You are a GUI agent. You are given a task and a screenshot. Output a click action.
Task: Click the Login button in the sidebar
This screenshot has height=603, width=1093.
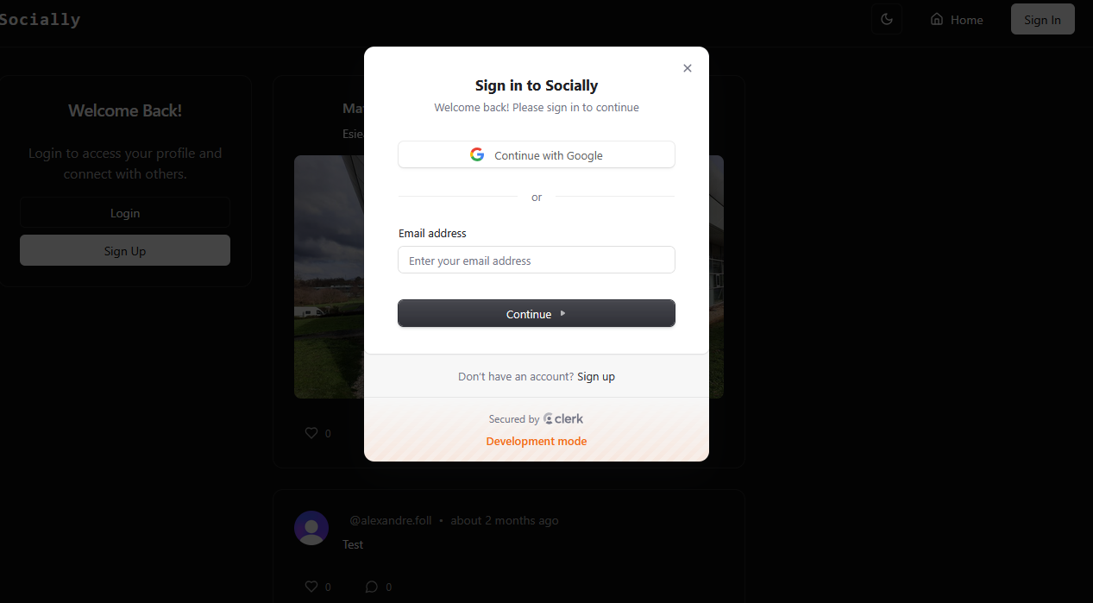point(125,213)
